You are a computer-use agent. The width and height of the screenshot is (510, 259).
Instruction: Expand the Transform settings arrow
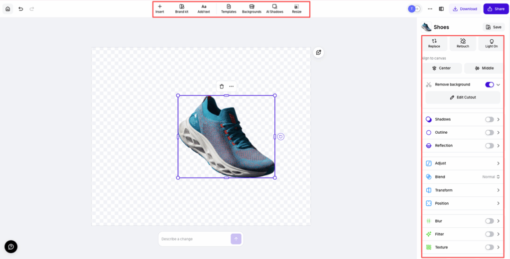498,190
